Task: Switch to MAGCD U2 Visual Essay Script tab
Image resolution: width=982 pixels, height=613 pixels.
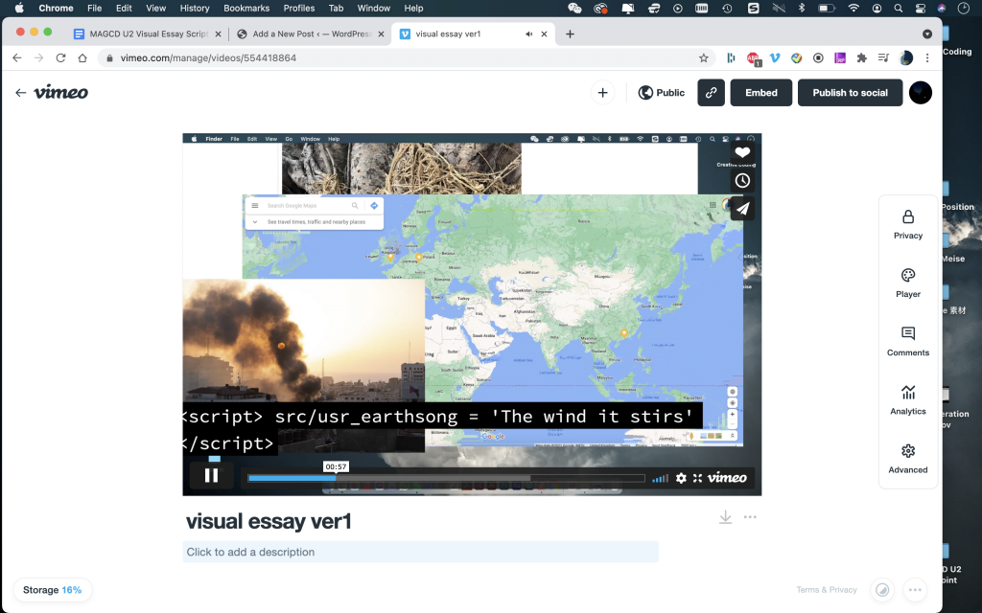Action: point(147,34)
